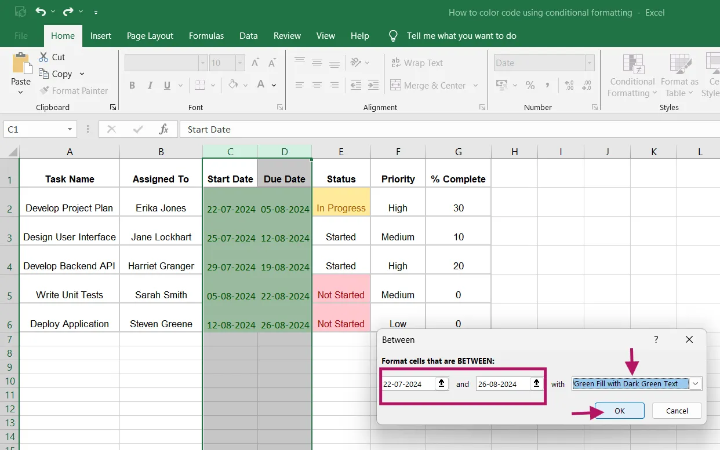
Task: Click the Redo arrow icon
Action: click(x=68, y=12)
